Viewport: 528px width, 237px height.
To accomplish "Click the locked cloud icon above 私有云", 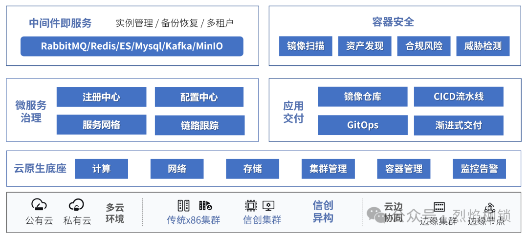I will tap(76, 205).
